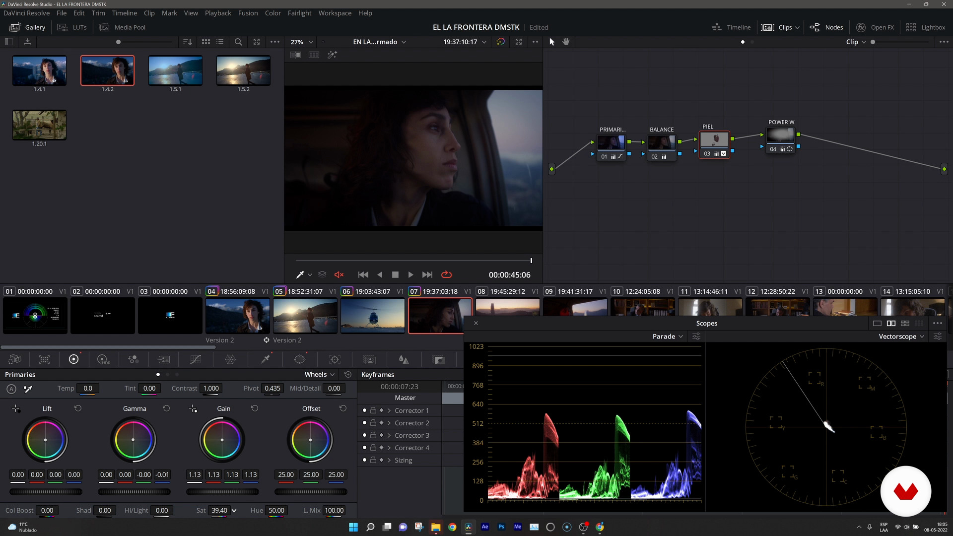This screenshot has width=953, height=536.
Task: Select the Qualifier eyedropper palette
Action: 266,359
